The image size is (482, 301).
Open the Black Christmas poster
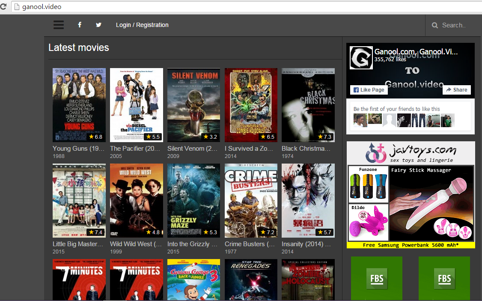[308, 105]
